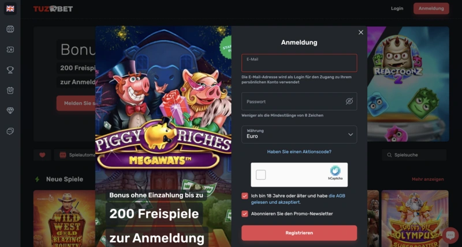Image resolution: width=462 pixels, height=247 pixels.
Task: Uncheck the 18 years and AGB checkbox
Action: click(x=244, y=196)
